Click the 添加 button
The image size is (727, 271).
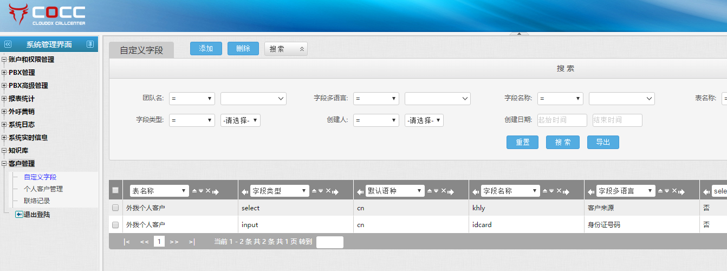[206, 49]
